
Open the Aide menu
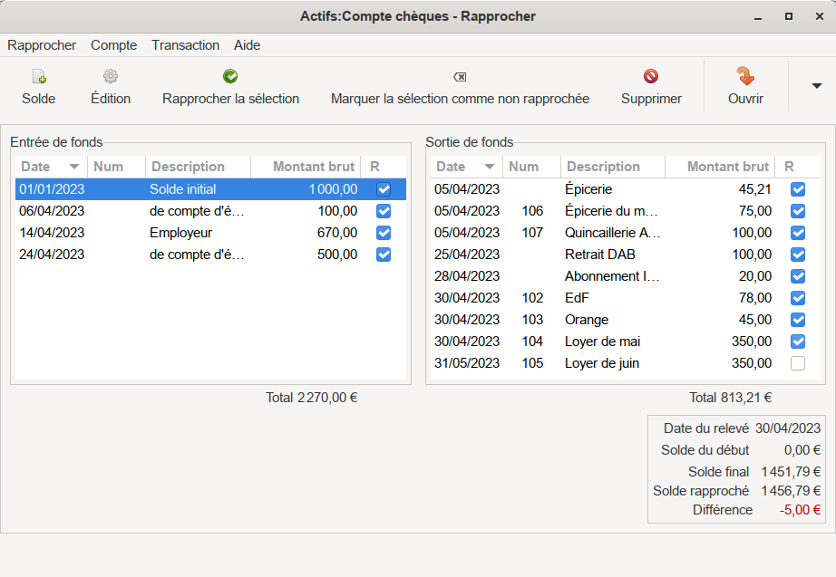coord(247,45)
